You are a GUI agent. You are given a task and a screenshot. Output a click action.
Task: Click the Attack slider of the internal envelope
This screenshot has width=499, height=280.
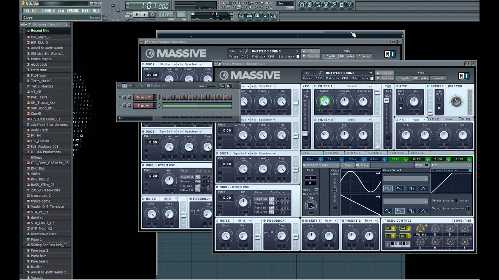(x=455, y=201)
